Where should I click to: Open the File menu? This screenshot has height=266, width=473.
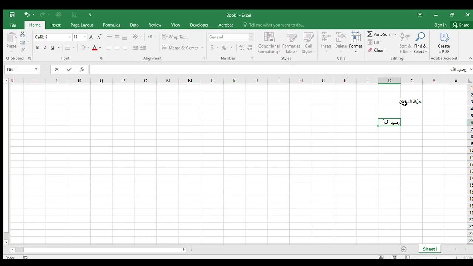click(x=13, y=25)
